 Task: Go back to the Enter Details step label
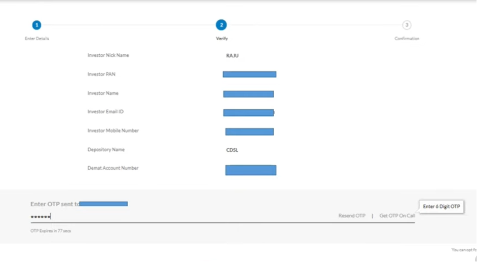[37, 39]
